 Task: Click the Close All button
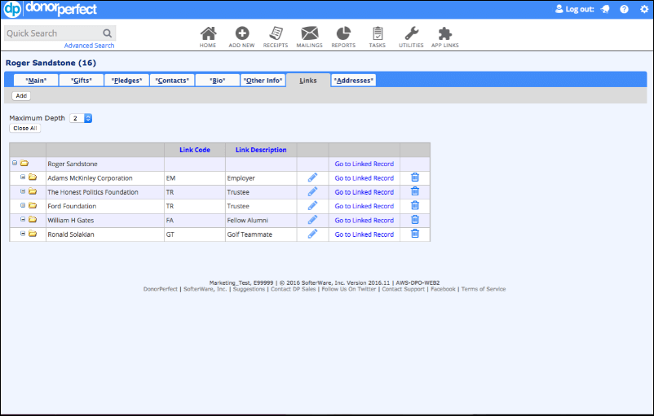click(25, 129)
